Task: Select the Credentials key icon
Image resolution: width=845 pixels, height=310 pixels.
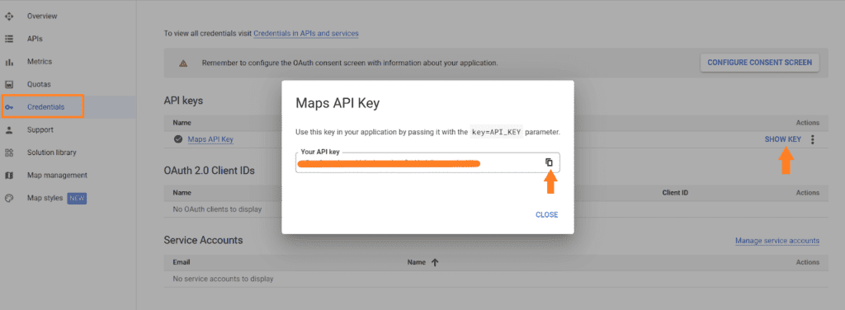Action: pos(8,107)
